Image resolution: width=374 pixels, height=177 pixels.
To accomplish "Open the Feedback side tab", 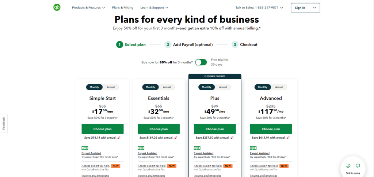I will pyautogui.click(x=4, y=123).
